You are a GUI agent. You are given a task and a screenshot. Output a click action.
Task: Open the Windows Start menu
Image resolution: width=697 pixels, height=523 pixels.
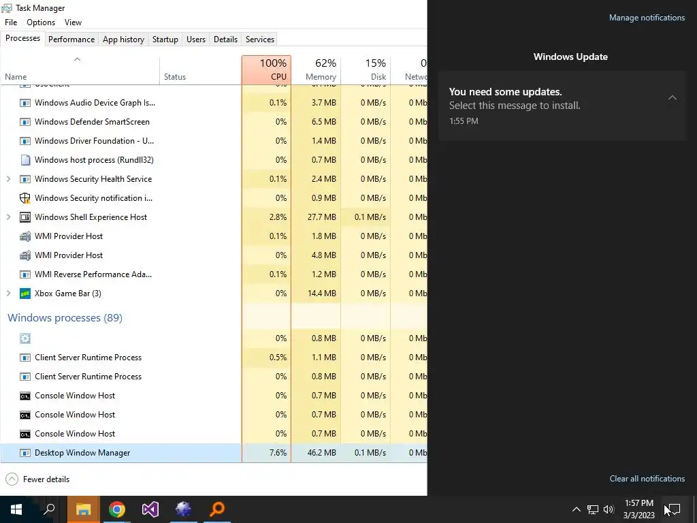pyautogui.click(x=16, y=509)
